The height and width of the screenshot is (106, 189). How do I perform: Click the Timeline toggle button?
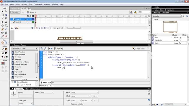coord(15,12)
